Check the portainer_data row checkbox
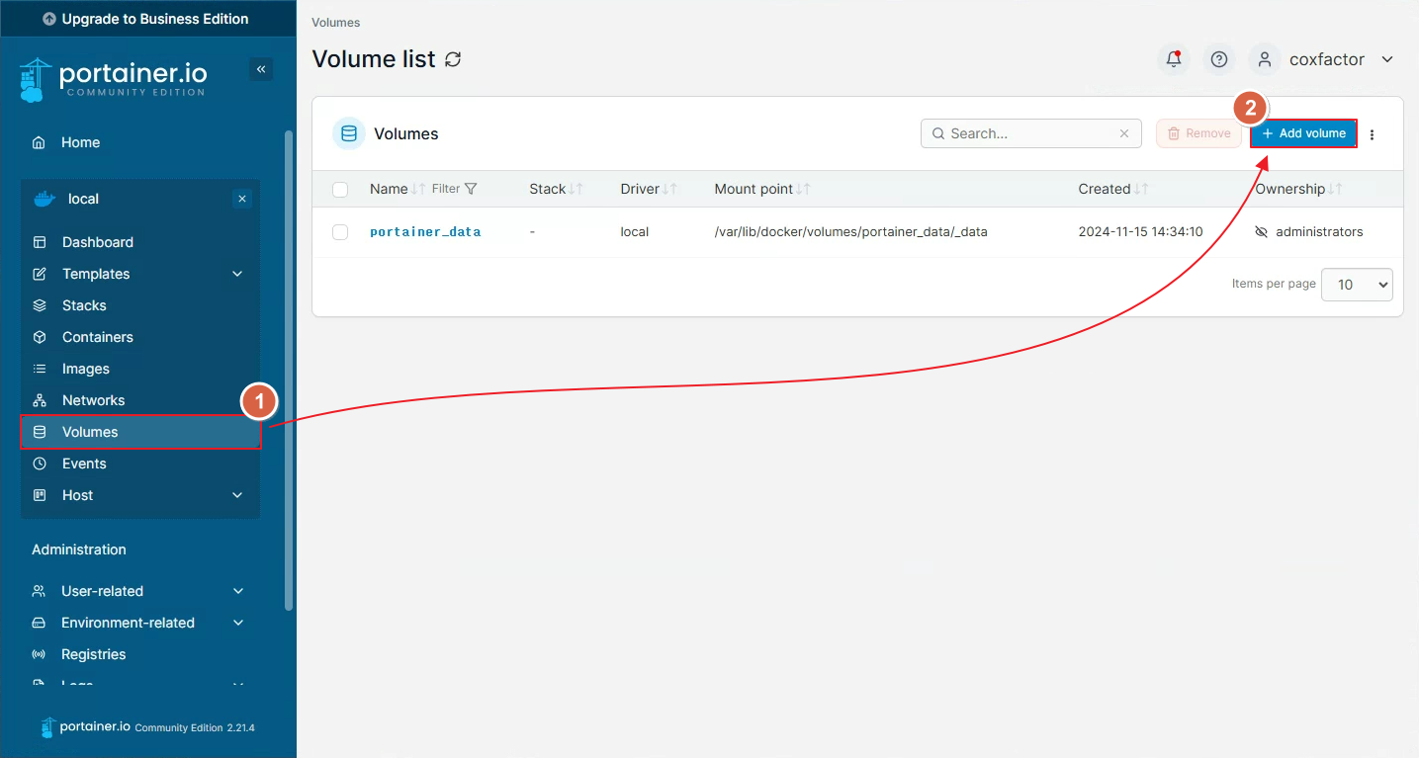 click(340, 232)
